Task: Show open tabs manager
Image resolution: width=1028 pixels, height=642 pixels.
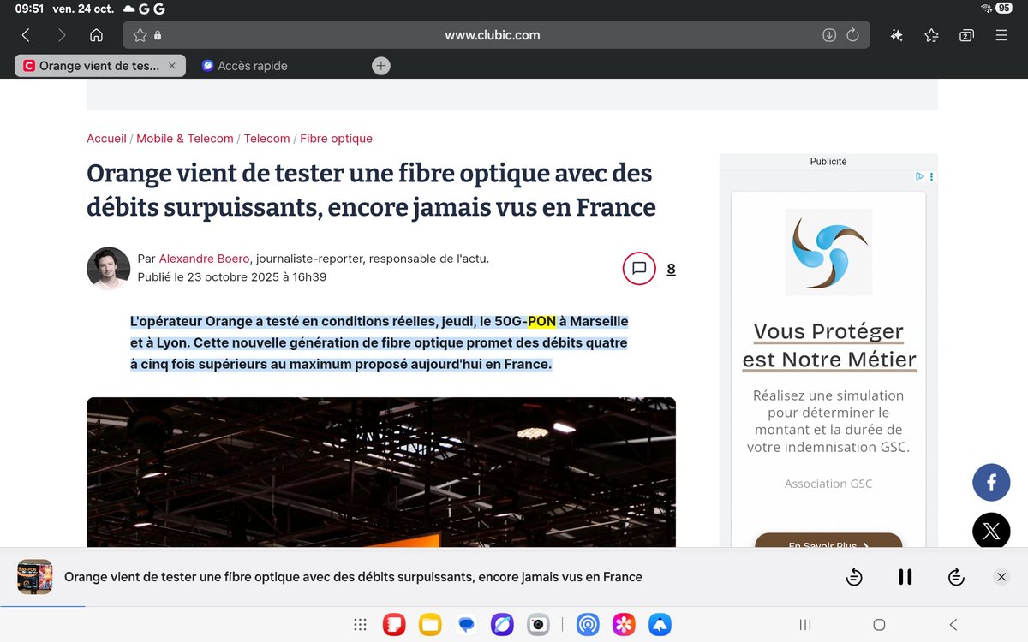Action: tap(966, 35)
